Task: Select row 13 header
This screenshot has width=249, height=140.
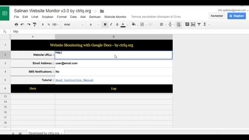Action: 5,96
